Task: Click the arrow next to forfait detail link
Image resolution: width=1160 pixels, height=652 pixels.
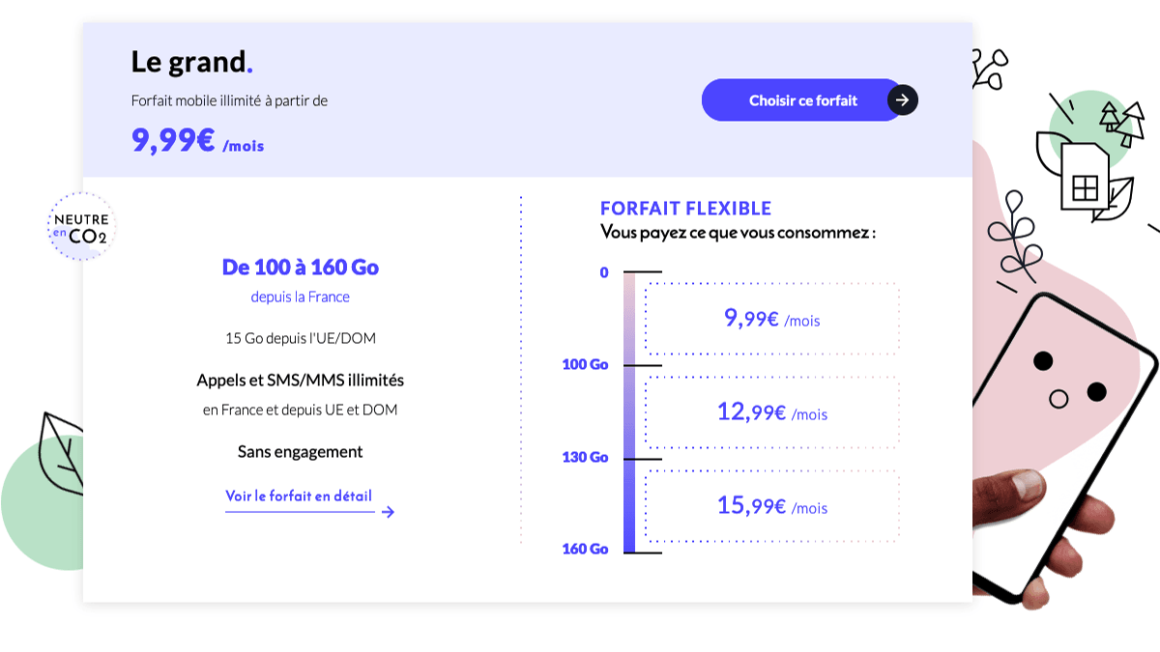Action: click(388, 512)
